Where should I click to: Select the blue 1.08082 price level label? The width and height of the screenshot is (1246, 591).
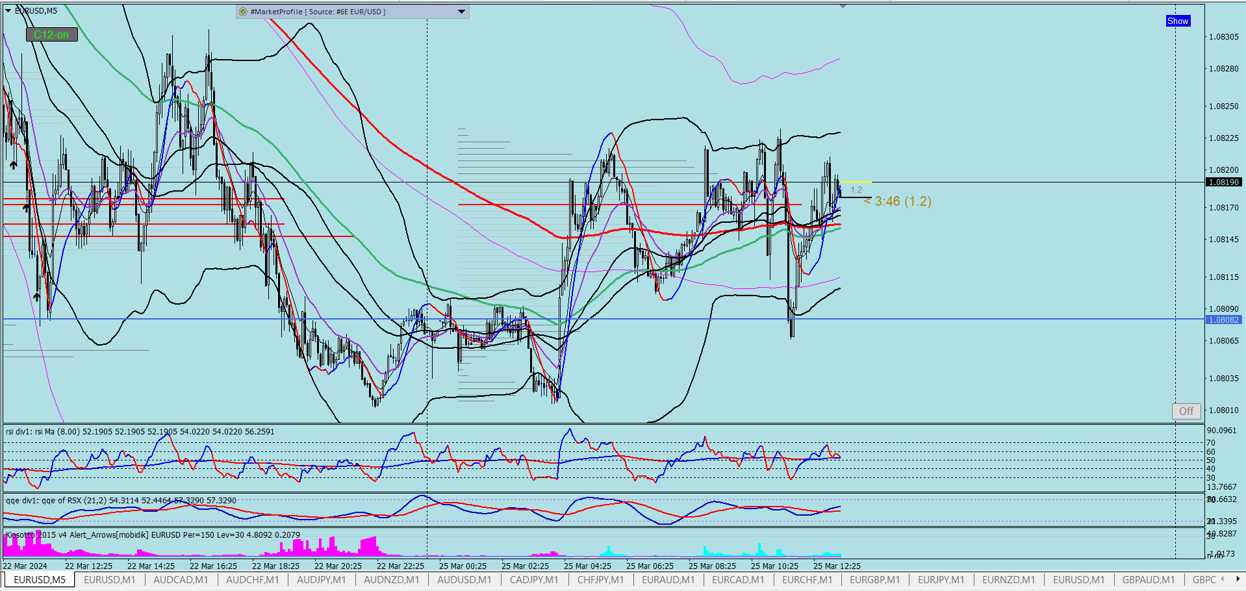(x=1223, y=320)
